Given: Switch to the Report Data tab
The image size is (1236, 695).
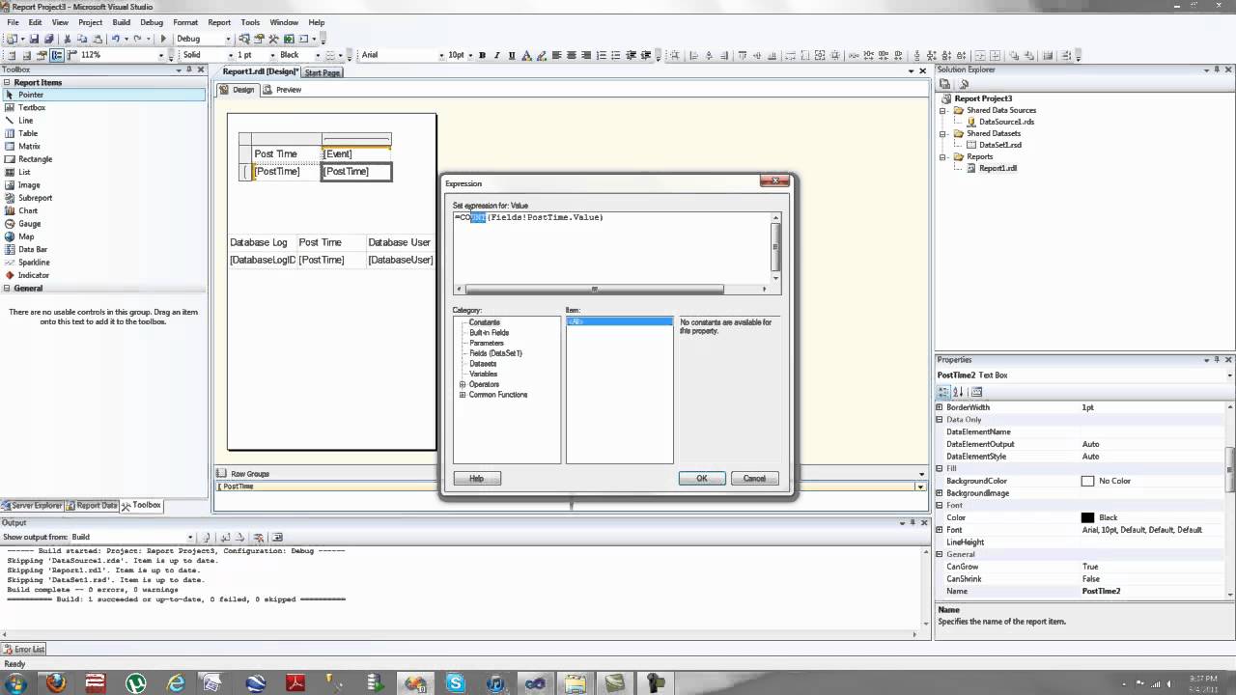Looking at the screenshot, I should pyautogui.click(x=92, y=505).
